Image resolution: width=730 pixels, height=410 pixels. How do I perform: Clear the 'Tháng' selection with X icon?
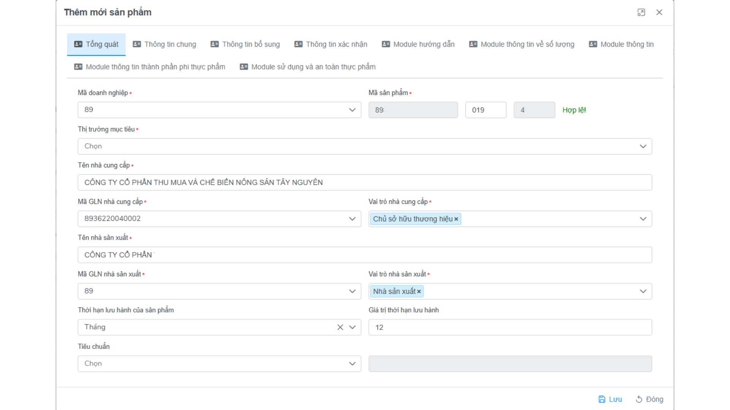click(340, 327)
